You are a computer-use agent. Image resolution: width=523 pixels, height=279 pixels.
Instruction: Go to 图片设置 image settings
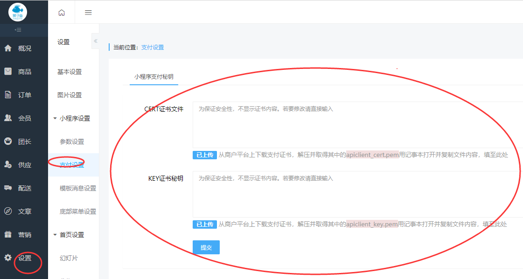coord(70,95)
